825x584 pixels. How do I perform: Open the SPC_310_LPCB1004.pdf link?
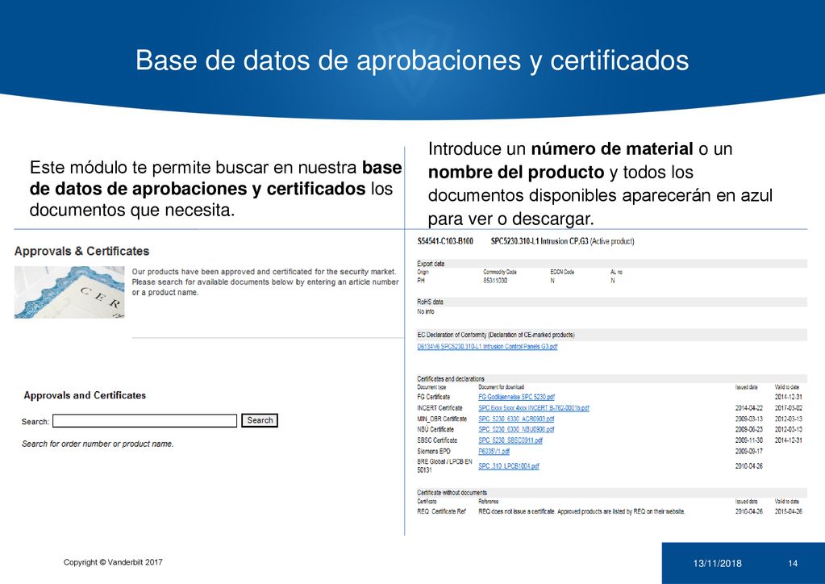tap(509, 466)
